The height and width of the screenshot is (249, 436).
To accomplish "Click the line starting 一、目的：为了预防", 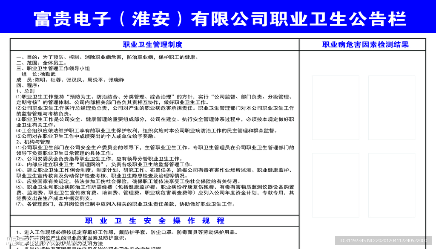I will pos(108,58).
